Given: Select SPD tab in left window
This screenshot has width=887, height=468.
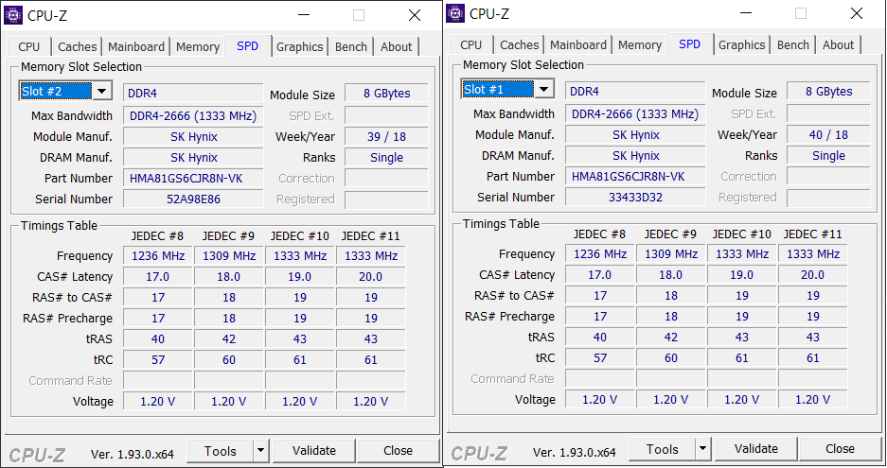Looking at the screenshot, I should [x=248, y=45].
